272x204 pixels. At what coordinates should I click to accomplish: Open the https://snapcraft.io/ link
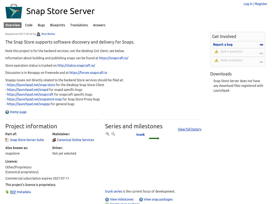(x=114, y=58)
